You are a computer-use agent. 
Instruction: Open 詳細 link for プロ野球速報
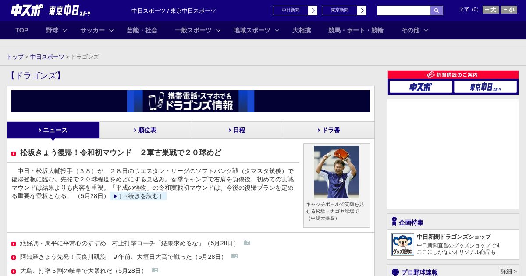click(x=508, y=272)
